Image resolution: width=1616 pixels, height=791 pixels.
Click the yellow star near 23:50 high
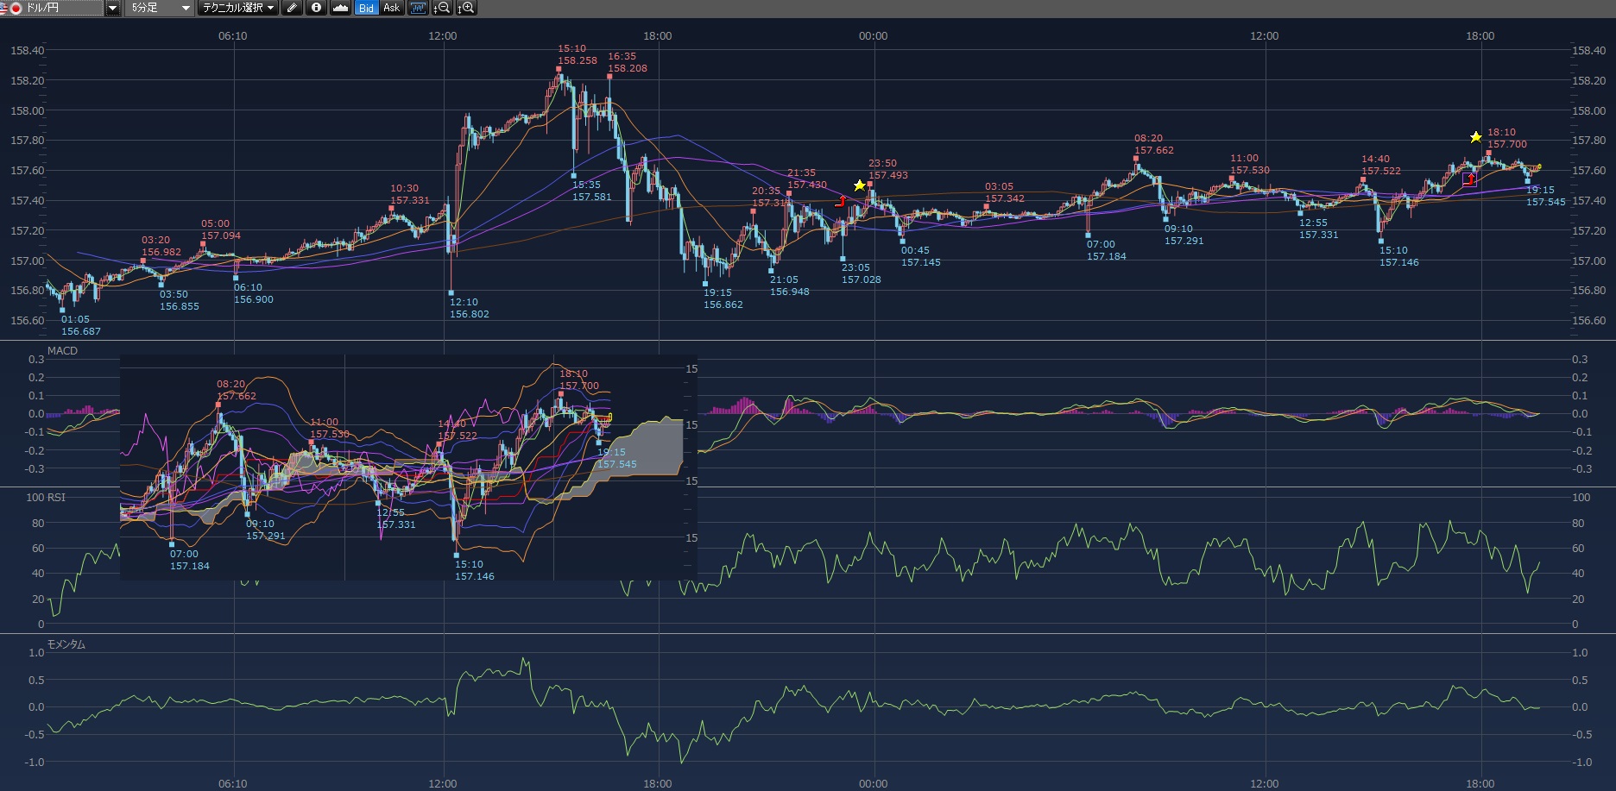pyautogui.click(x=859, y=185)
